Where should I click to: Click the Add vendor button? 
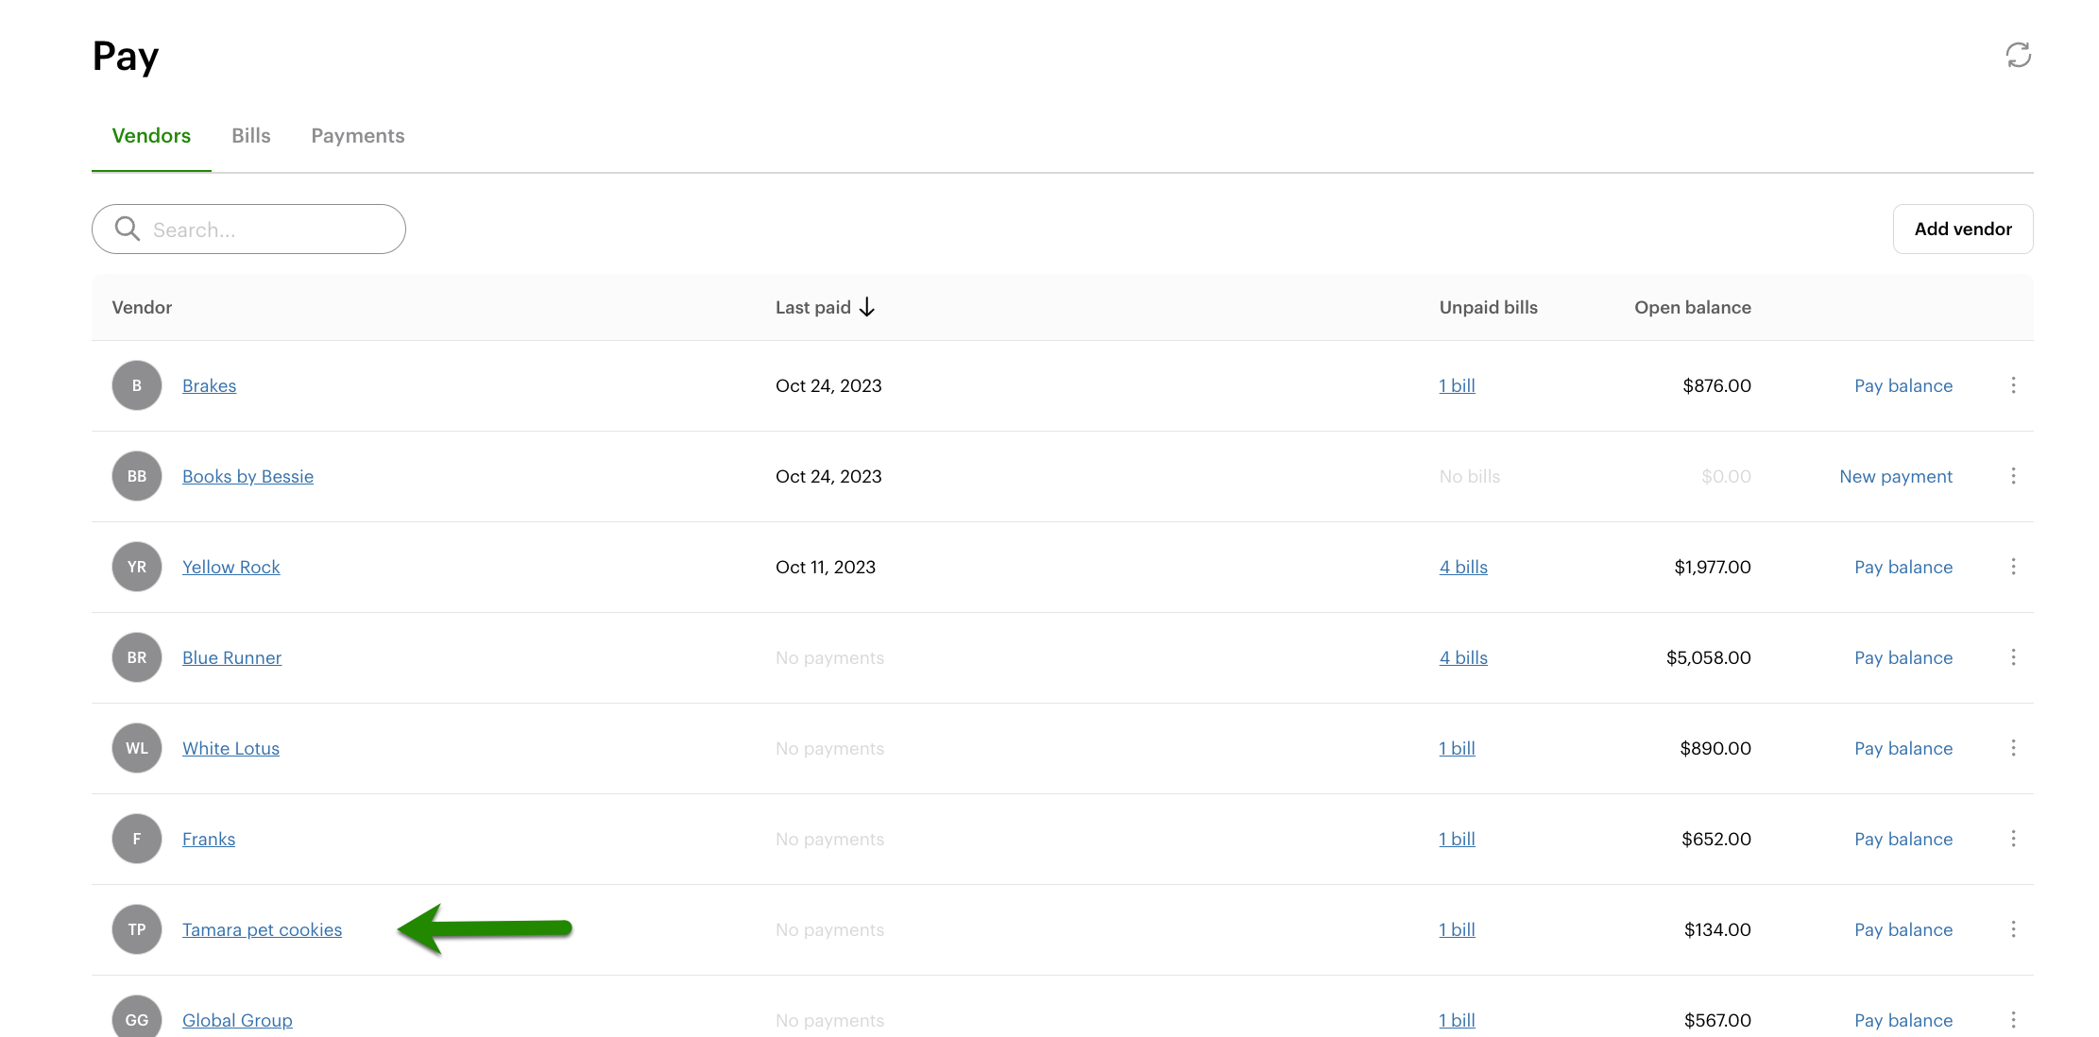pos(1962,229)
